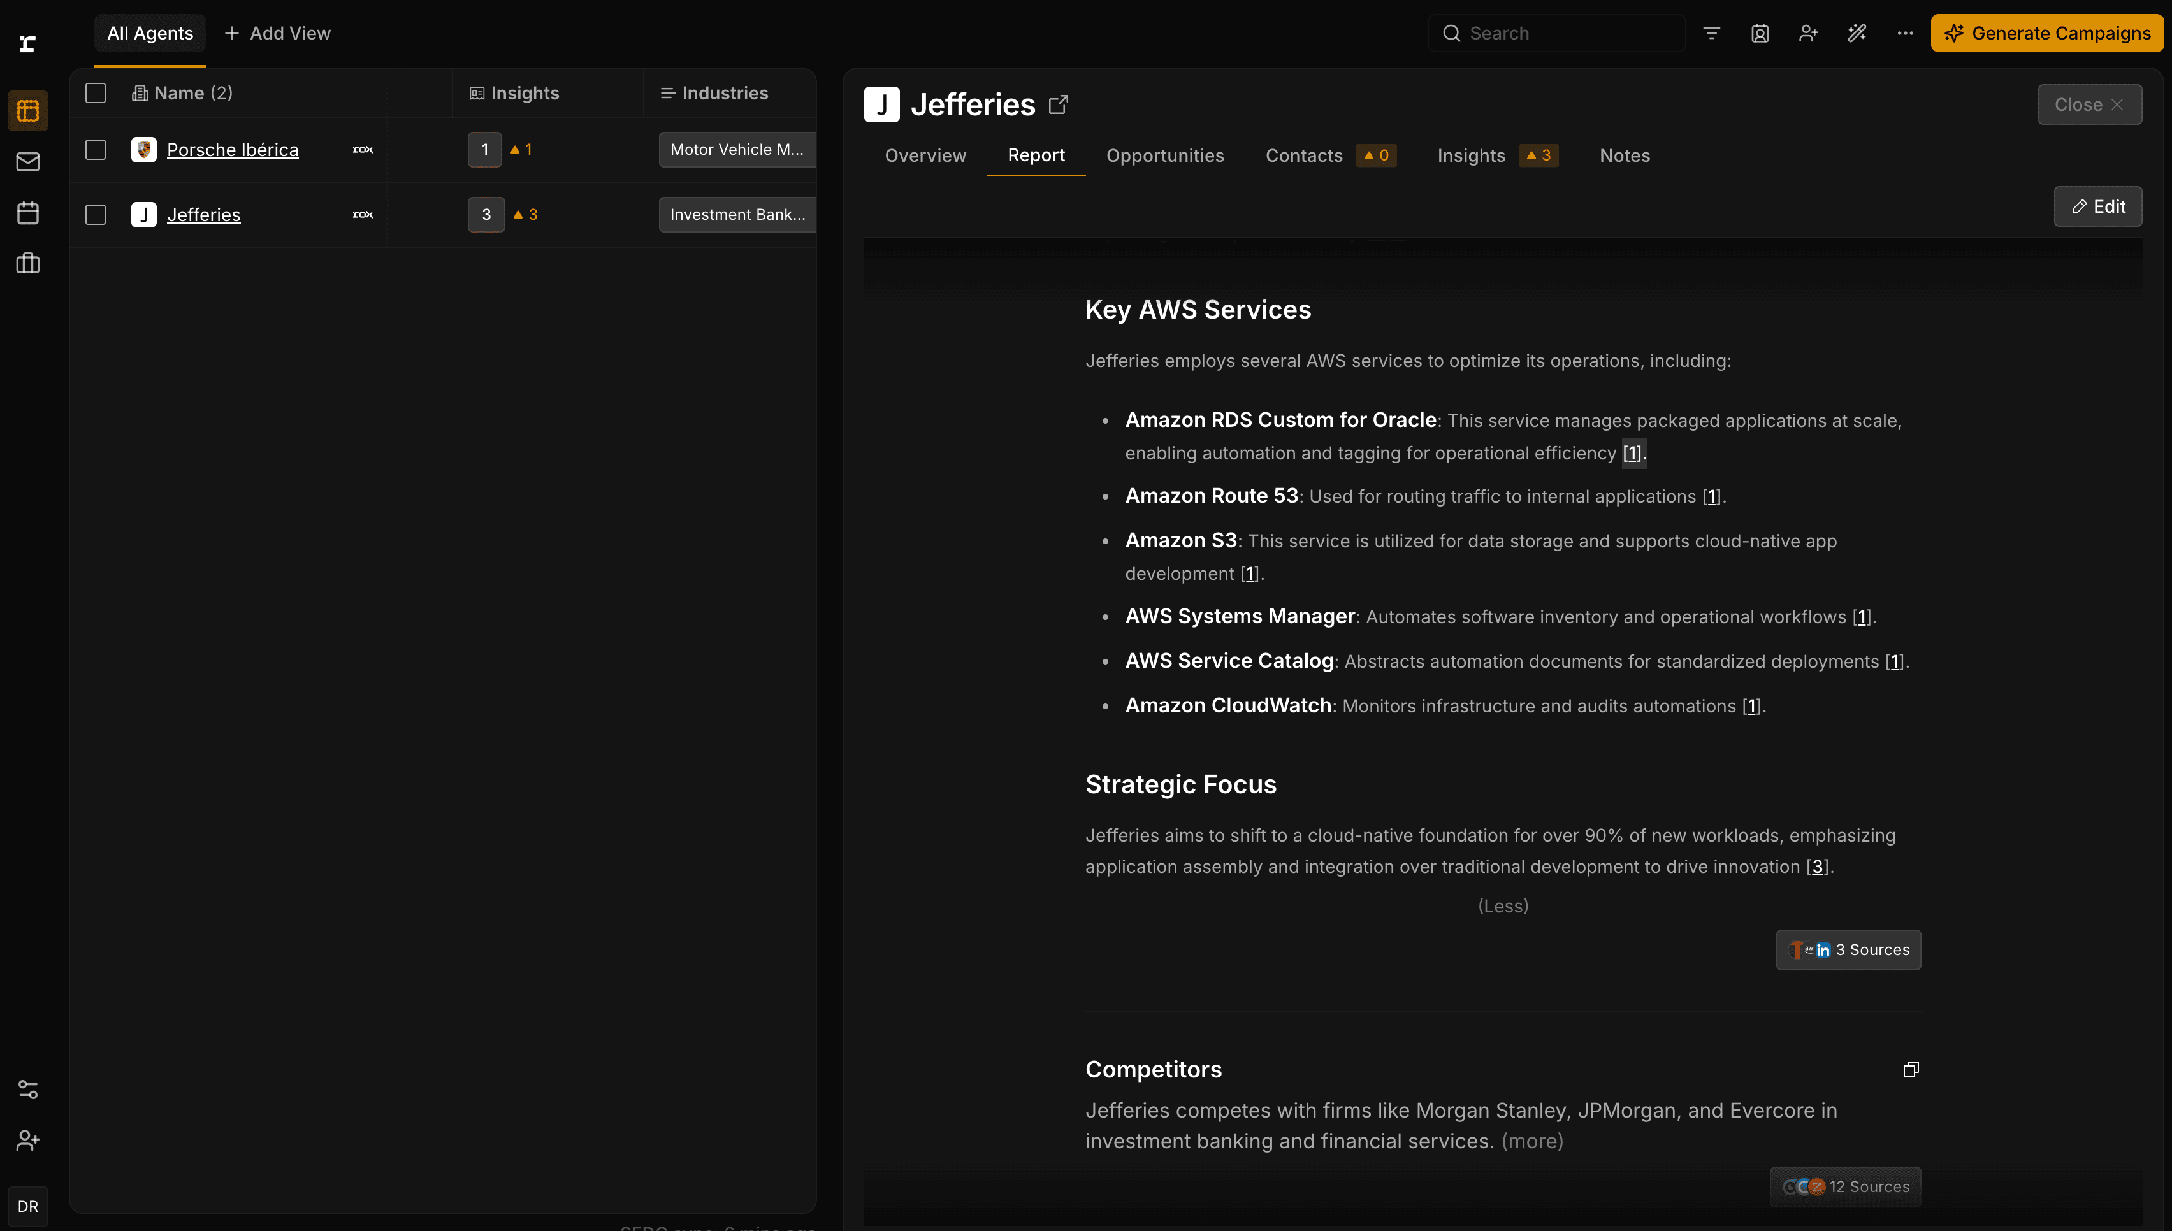Switch to the Notes tab
The height and width of the screenshot is (1231, 2172).
[1624, 155]
